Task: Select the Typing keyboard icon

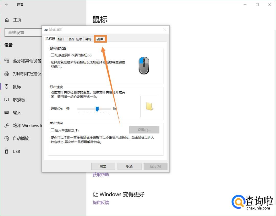Action: [x=7, y=112]
